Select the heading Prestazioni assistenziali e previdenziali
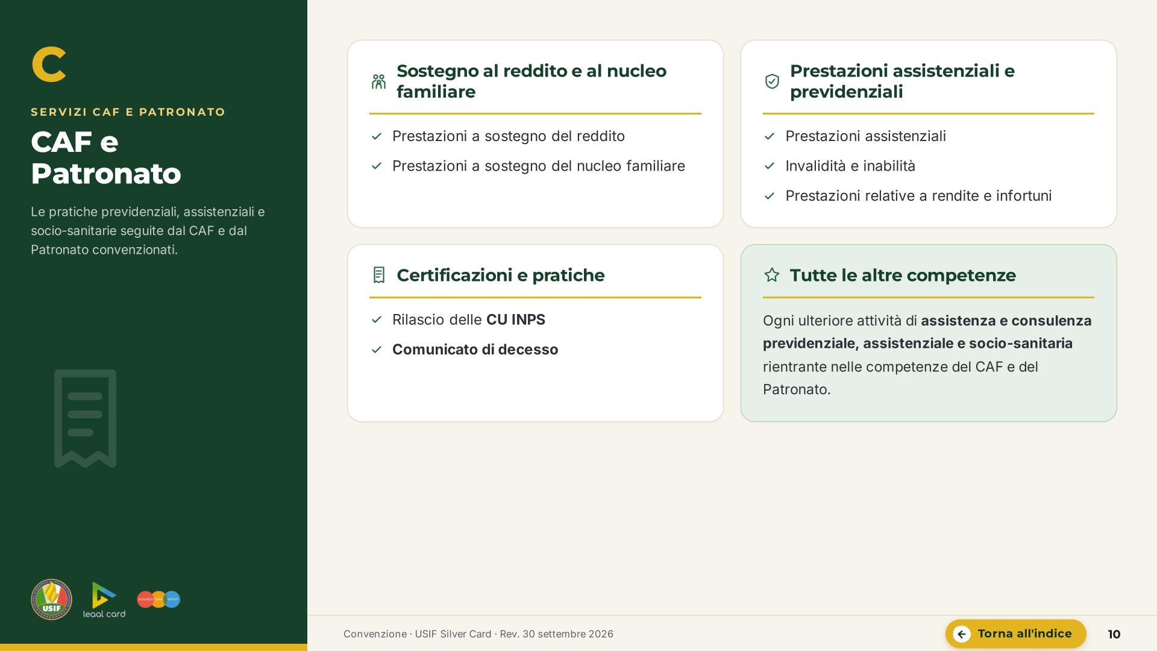Image resolution: width=1157 pixels, height=651 pixels. [x=902, y=81]
